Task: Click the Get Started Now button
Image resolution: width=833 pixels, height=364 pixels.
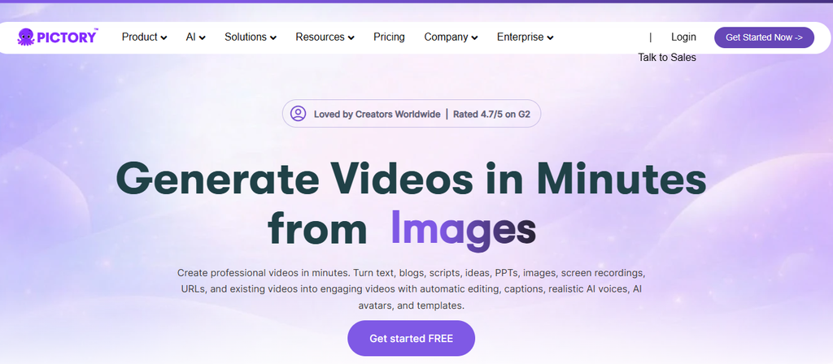Action: click(x=764, y=37)
